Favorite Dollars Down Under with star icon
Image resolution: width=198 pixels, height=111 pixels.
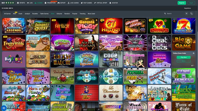[193, 53]
